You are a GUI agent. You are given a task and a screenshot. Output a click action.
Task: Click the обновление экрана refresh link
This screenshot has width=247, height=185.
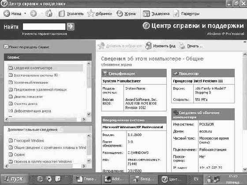click(x=116, y=65)
